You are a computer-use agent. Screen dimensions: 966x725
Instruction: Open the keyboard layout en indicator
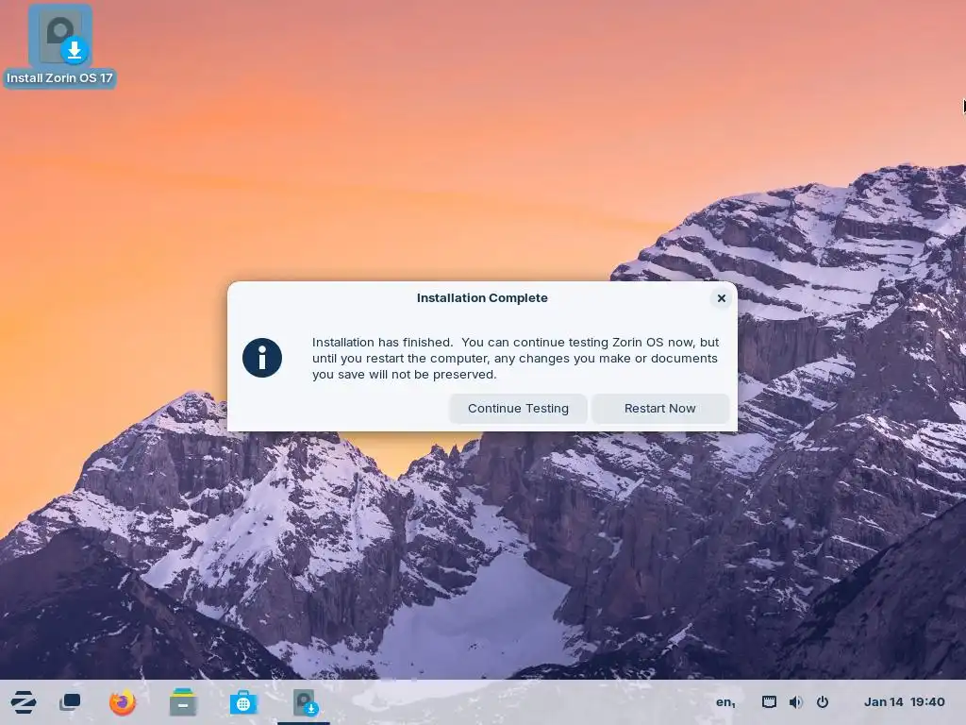tap(725, 702)
